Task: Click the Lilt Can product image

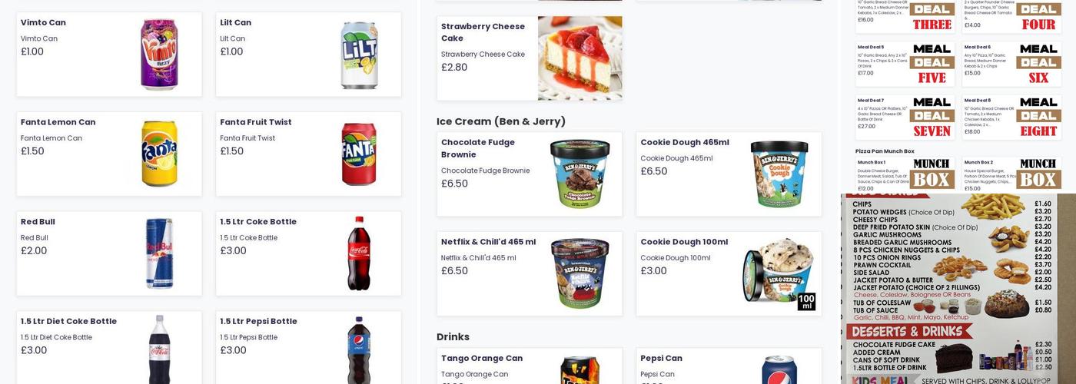Action: pos(359,55)
